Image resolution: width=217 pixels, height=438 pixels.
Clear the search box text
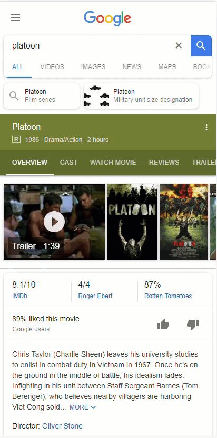(179, 45)
